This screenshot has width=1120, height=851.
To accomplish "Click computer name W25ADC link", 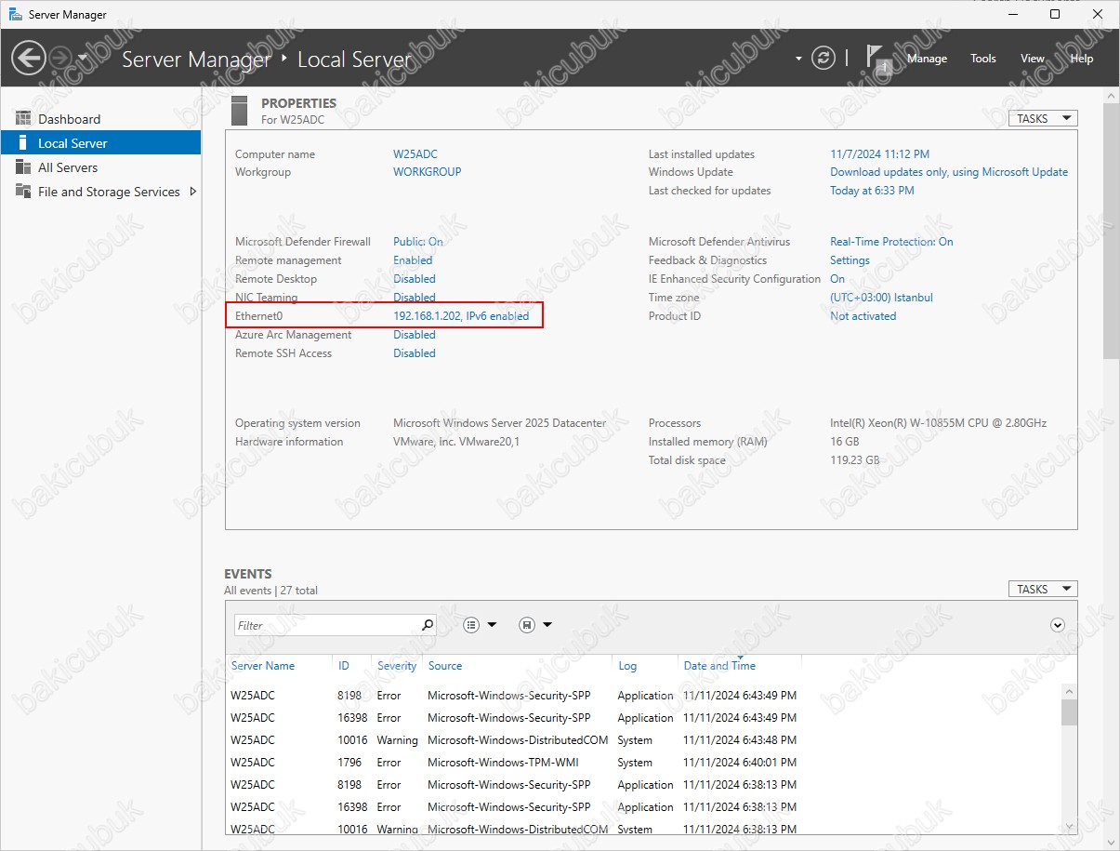I will [x=415, y=154].
